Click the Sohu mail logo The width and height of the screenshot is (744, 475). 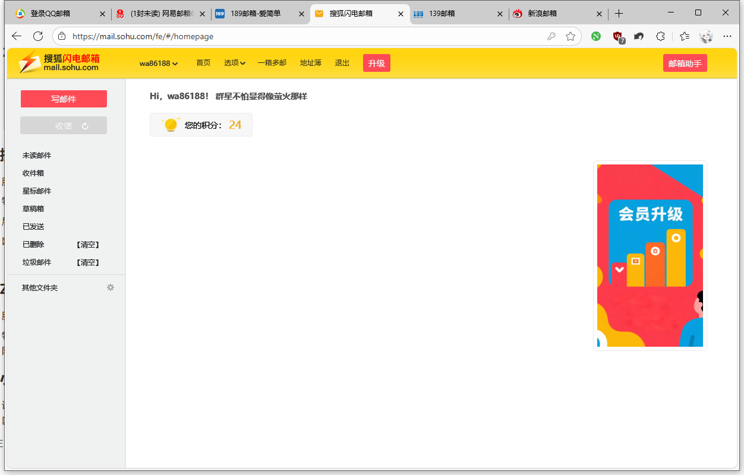[x=59, y=62]
